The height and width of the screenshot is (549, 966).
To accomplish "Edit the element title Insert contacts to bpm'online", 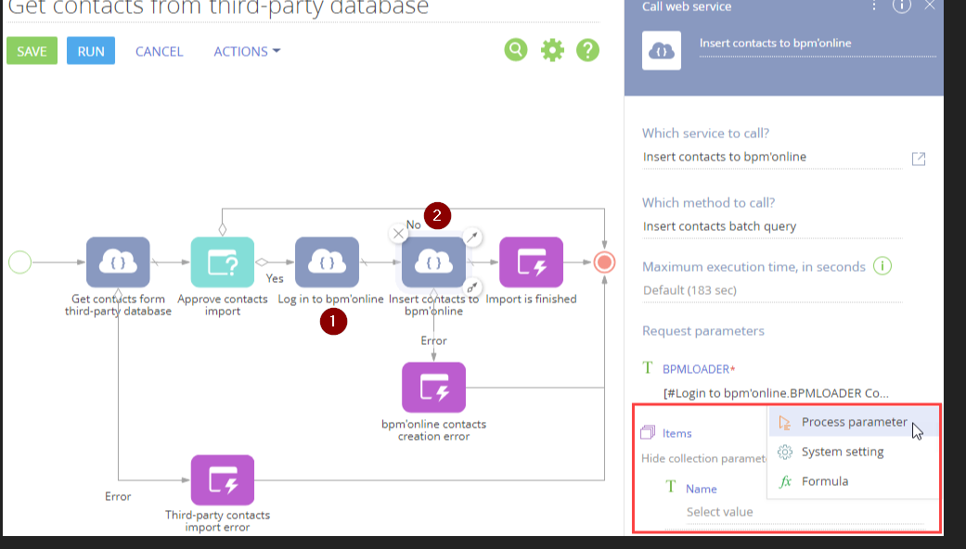I will tap(818, 43).
